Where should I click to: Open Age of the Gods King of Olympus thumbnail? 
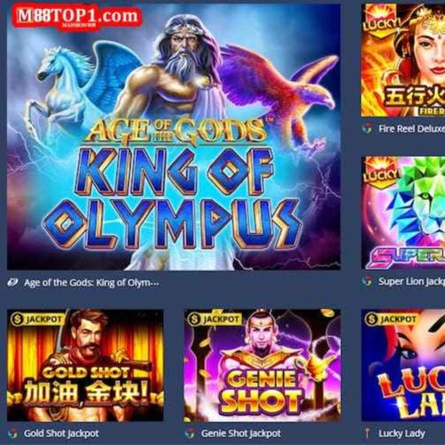pos(174,137)
